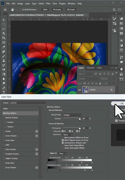Click OK in Layer Style dialog
The width and height of the screenshot is (125, 180).
click(x=118, y=103)
